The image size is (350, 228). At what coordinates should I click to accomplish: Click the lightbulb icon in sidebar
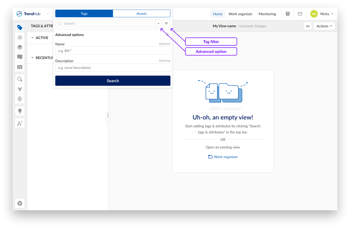click(20, 111)
